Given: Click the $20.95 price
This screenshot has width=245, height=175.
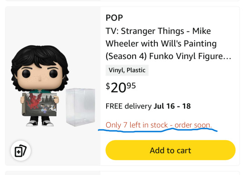Looking at the screenshot, I should coord(121,87).
